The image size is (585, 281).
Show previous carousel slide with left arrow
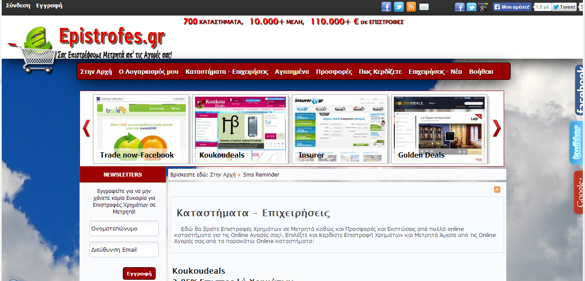[x=86, y=128]
